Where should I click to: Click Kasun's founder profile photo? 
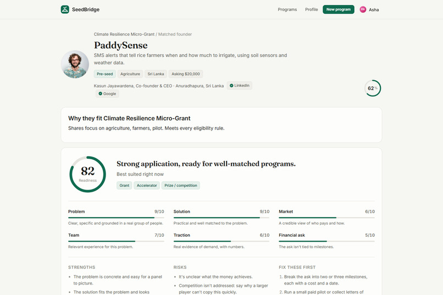point(75,64)
